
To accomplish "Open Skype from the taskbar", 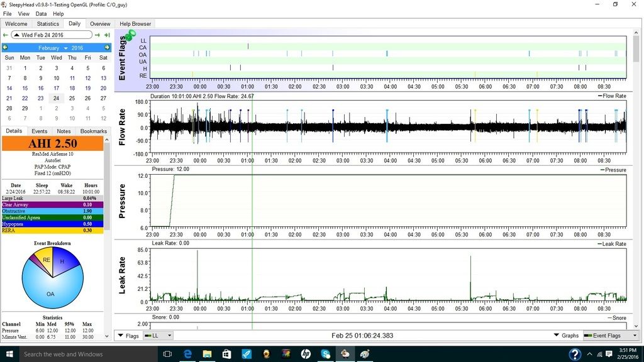I will coord(325,354).
